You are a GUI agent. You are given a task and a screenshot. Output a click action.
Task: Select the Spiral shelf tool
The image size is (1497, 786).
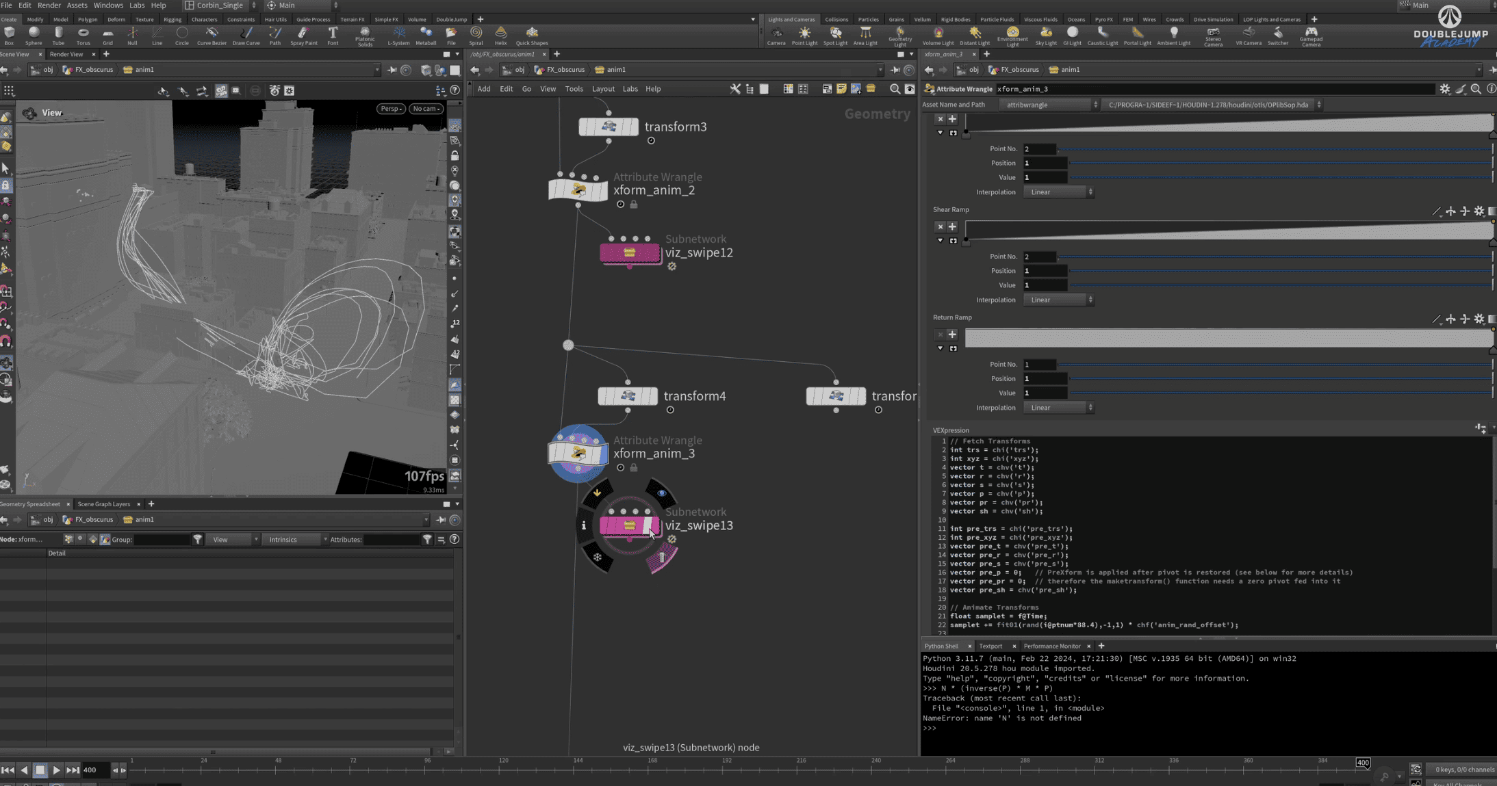pyautogui.click(x=476, y=36)
